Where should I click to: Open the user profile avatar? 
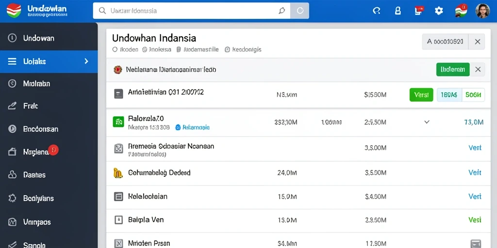click(483, 11)
